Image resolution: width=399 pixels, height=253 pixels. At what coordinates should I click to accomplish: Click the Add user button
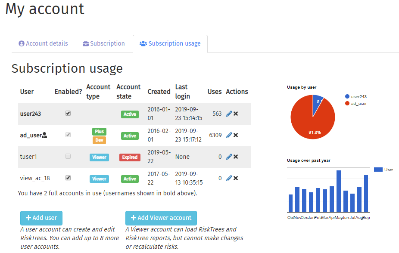(x=41, y=218)
